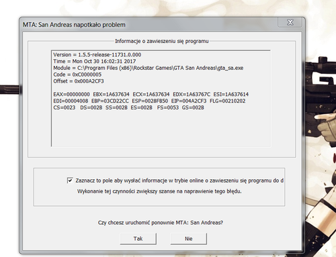Image resolution: width=336 pixels, height=257 pixels.
Task: Click the SS=002B segment value
Action: 116,107
